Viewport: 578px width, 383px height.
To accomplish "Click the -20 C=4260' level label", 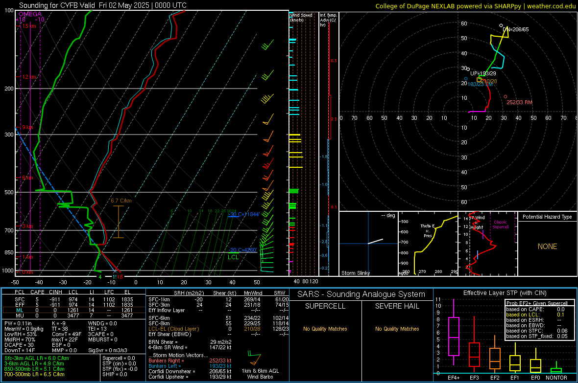I will pyautogui.click(x=242, y=250).
